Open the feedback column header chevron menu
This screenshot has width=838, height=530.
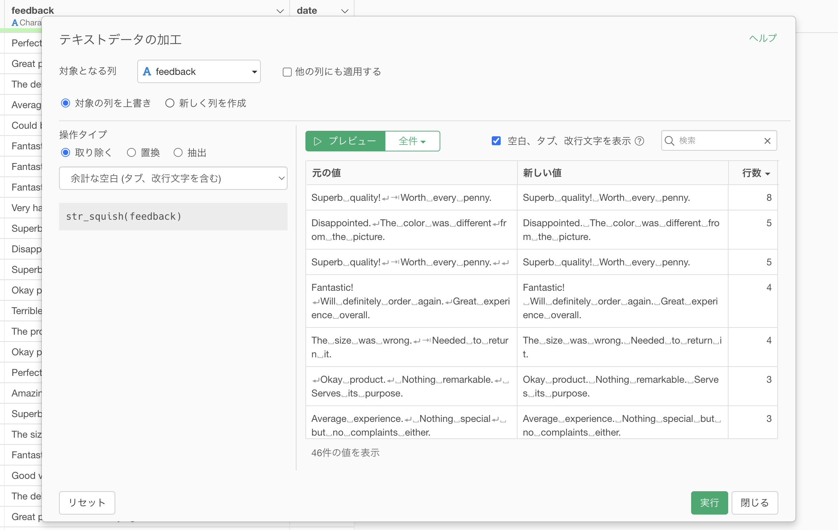click(x=280, y=11)
